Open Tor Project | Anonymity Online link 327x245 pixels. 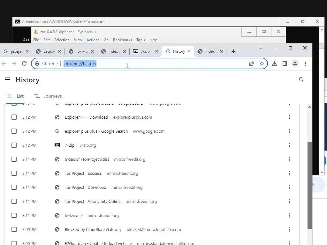pos(93,201)
